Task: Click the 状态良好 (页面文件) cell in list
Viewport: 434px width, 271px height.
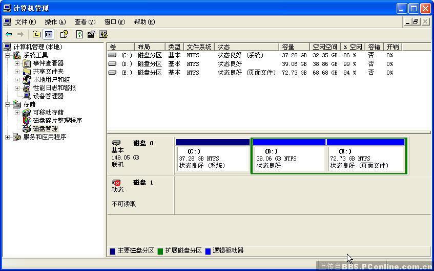Action: click(x=246, y=73)
